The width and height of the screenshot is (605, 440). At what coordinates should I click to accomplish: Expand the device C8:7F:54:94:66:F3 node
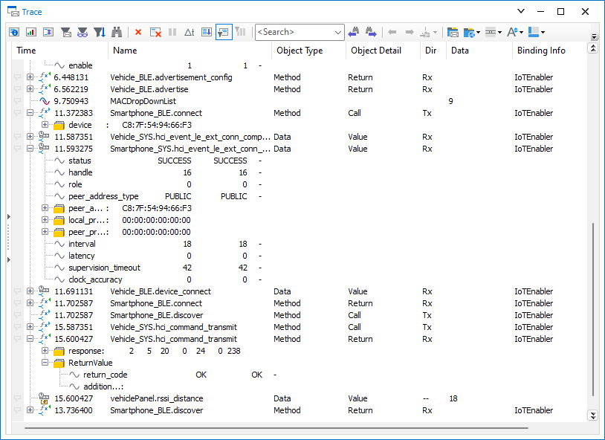coord(45,125)
